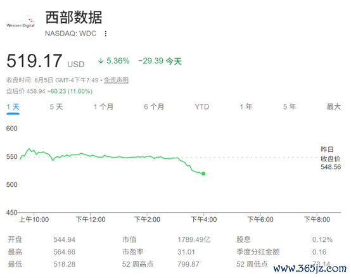The image size is (351, 278).
Task: Click the green endpoint dot on the price chart
Action: pos(203,174)
